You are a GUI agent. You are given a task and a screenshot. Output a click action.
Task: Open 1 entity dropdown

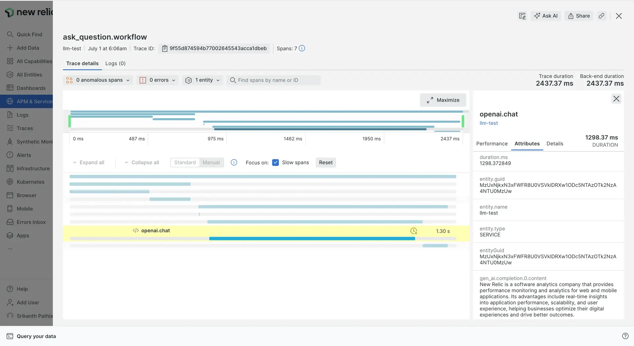202,80
